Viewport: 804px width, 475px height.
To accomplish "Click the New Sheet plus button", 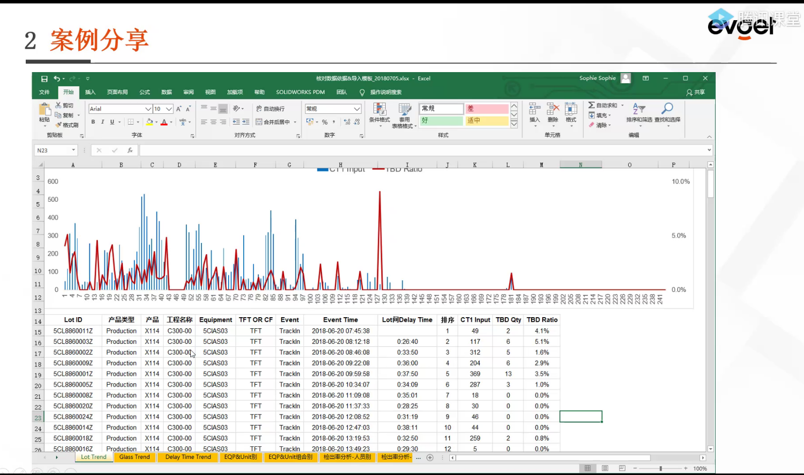I will [430, 457].
